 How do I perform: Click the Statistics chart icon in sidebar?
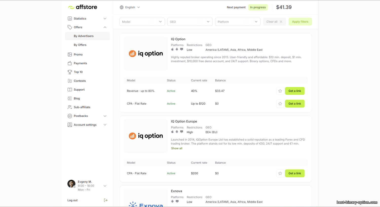pos(70,18)
